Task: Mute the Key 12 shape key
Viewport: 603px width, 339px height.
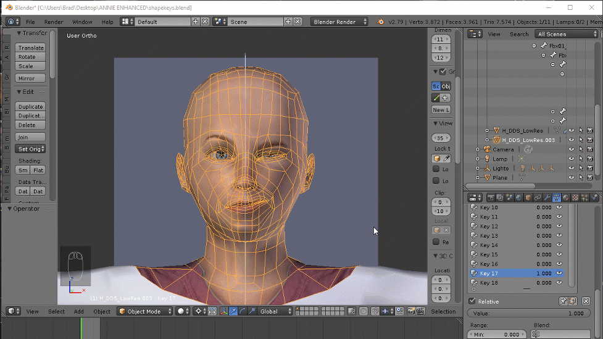Action: click(x=559, y=227)
